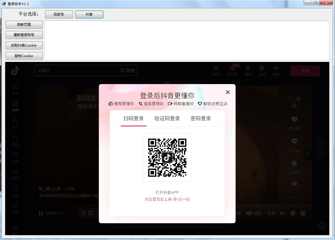Expand the side panel with left chevron

(308, 154)
